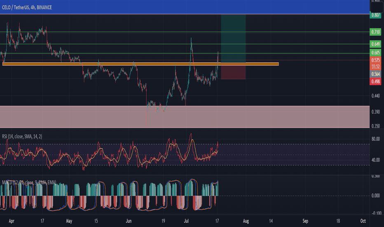Select the green long position profit box
Viewport: 384px width, 227px height.
click(233, 38)
